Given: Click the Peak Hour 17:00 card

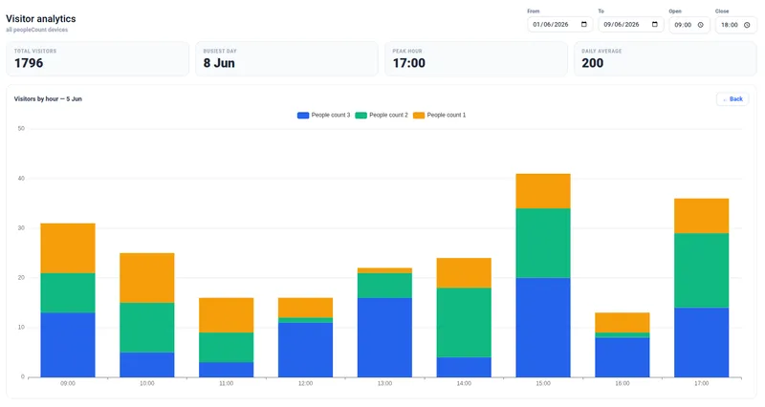Looking at the screenshot, I should pyautogui.click(x=476, y=58).
